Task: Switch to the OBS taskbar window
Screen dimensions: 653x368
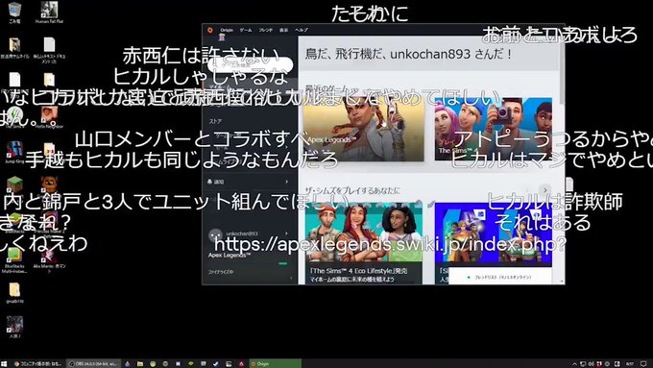Action: pos(94,364)
